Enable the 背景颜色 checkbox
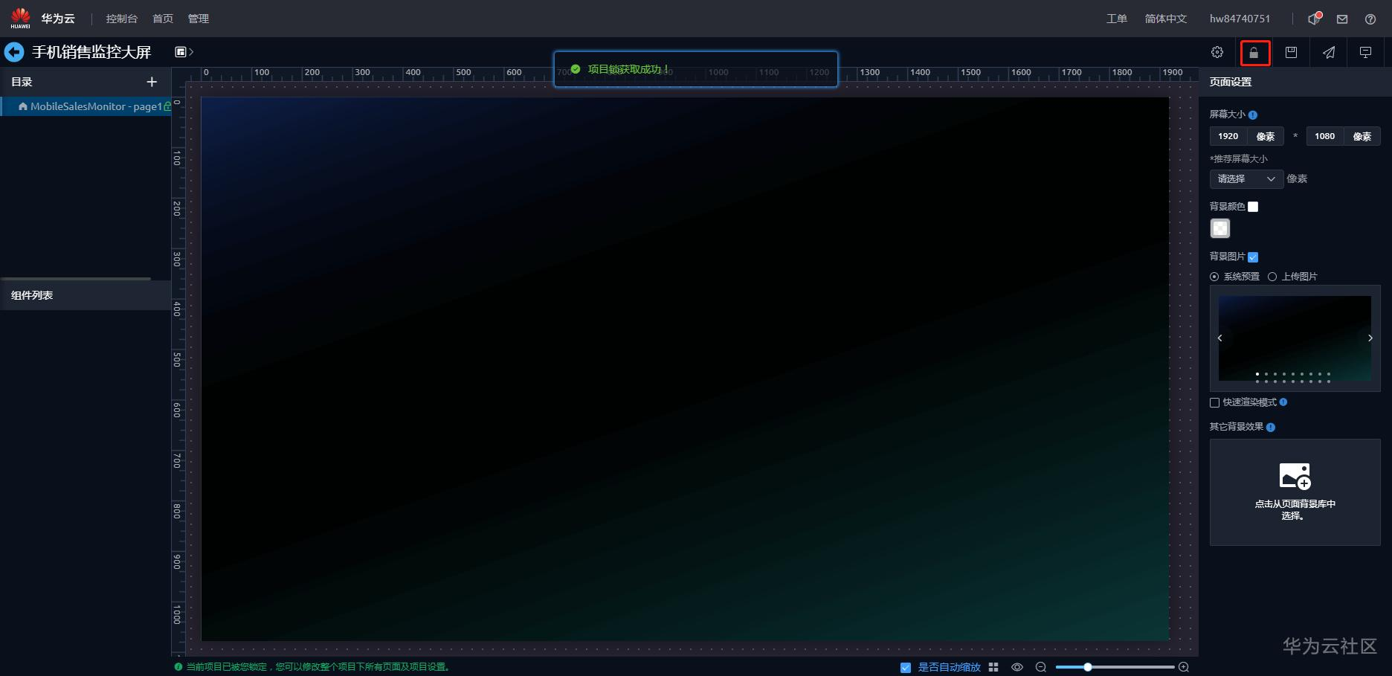1392x676 pixels. pyautogui.click(x=1253, y=207)
